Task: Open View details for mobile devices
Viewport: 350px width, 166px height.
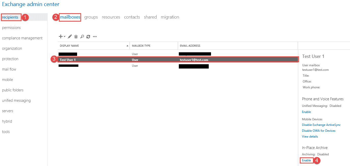Action: point(310,137)
